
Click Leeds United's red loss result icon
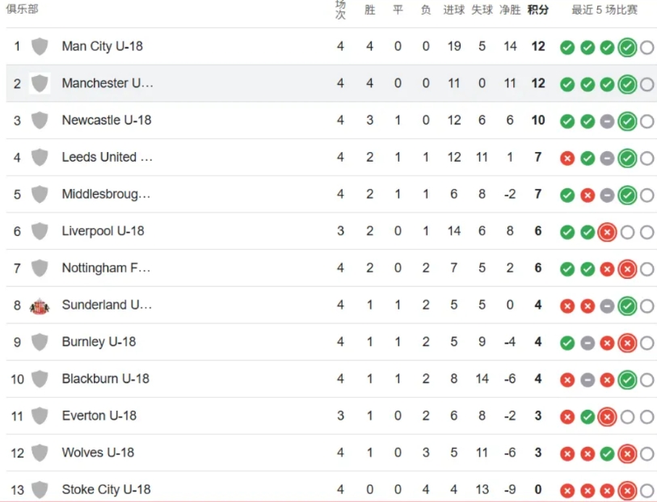(x=567, y=158)
